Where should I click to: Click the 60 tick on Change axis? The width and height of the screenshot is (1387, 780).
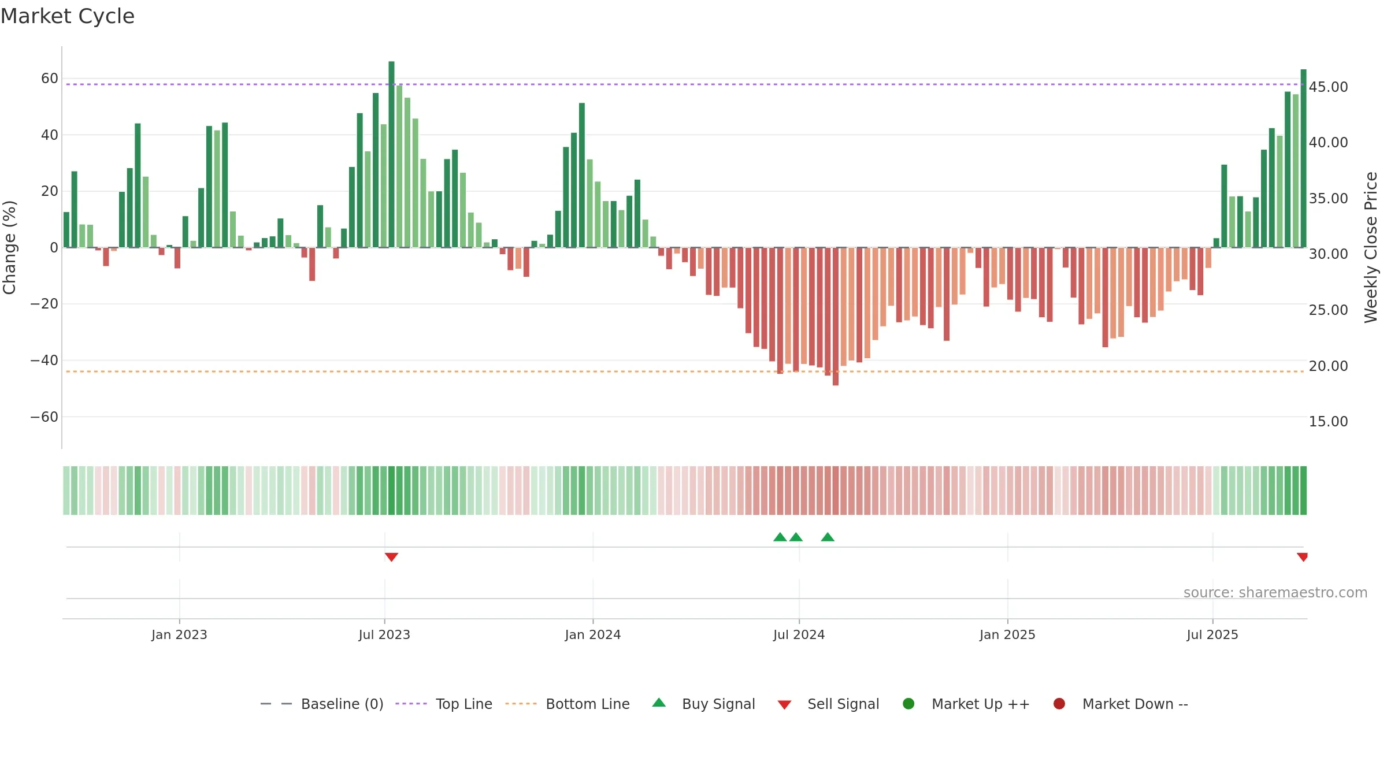50,78
